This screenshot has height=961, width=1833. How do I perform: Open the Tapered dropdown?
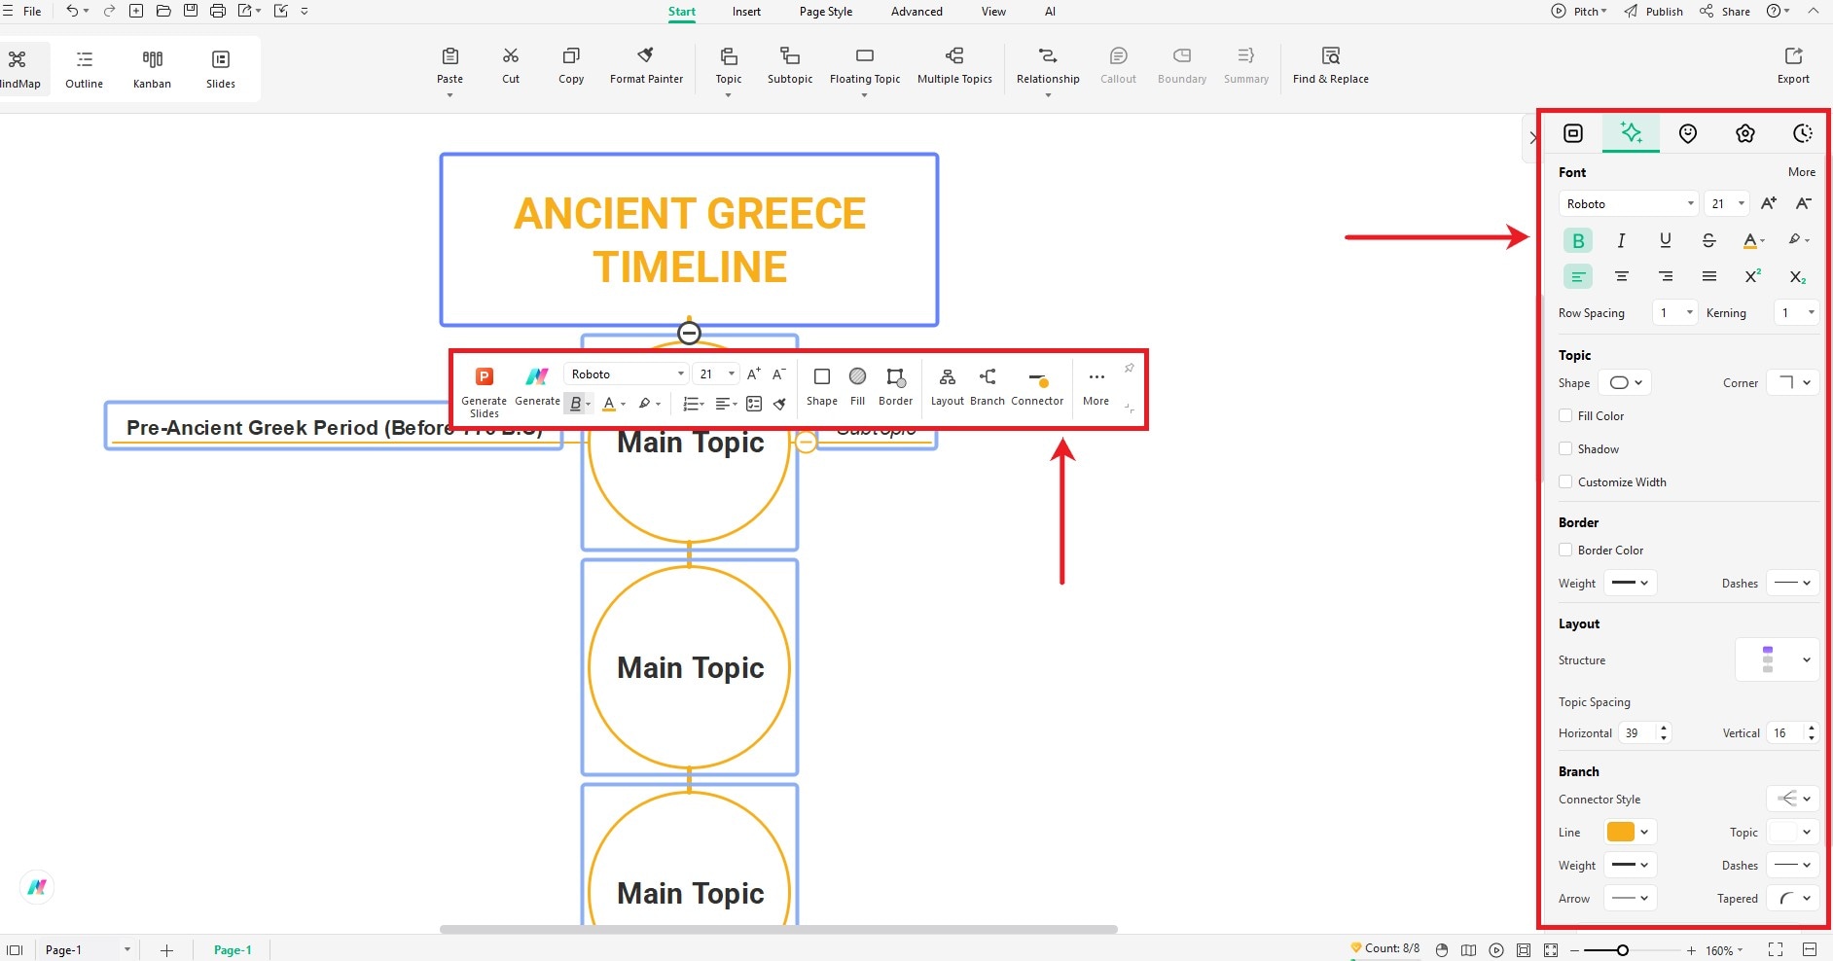1793,898
